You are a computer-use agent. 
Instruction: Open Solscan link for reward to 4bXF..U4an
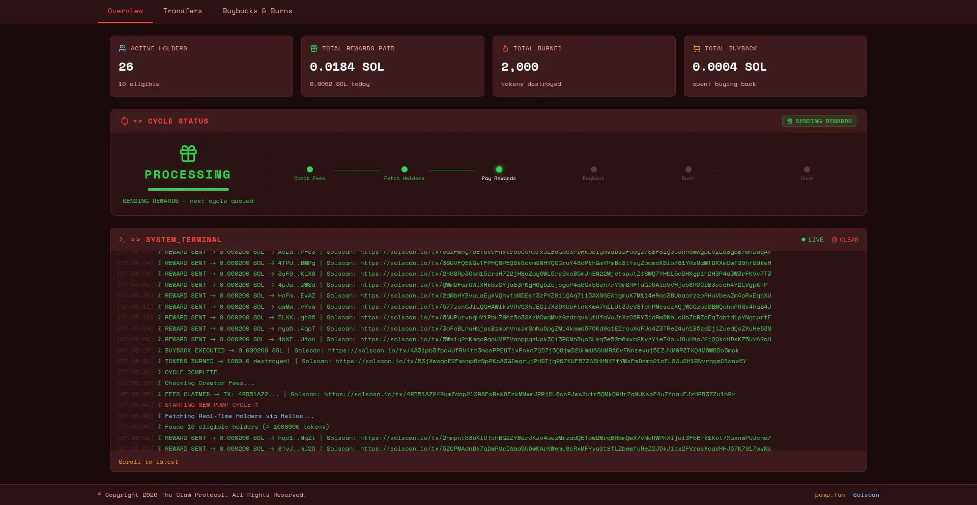tap(566, 339)
